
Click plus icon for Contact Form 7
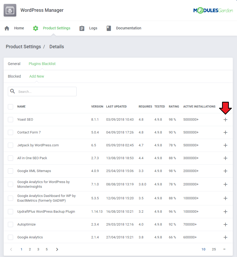225,132
